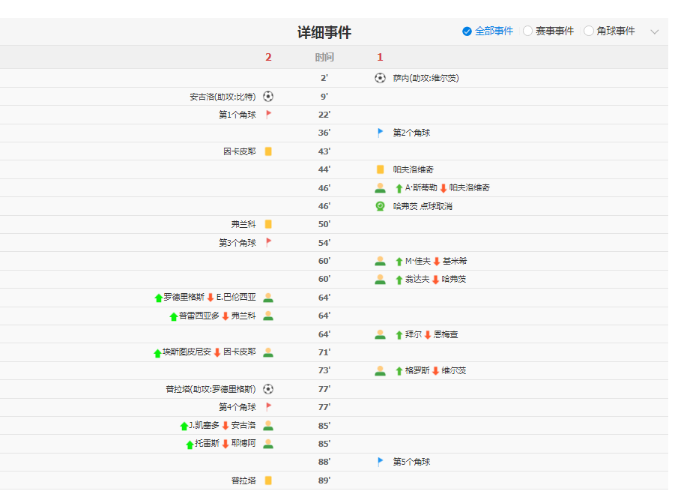Screen dimensions: 675x491
Task: Click the substitution icon for 拜尔 row
Action: click(380, 334)
